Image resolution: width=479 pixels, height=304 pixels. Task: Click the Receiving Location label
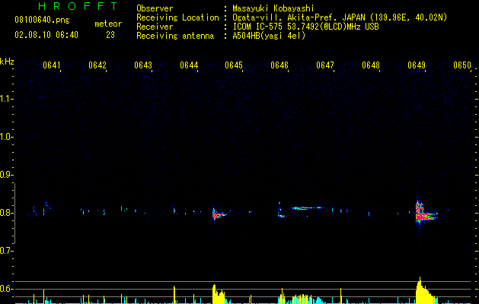177,17
